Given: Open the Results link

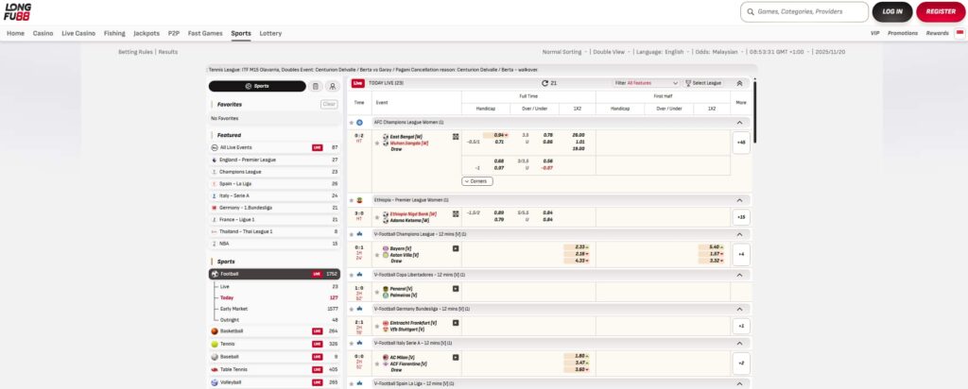Looking at the screenshot, I should (x=168, y=52).
